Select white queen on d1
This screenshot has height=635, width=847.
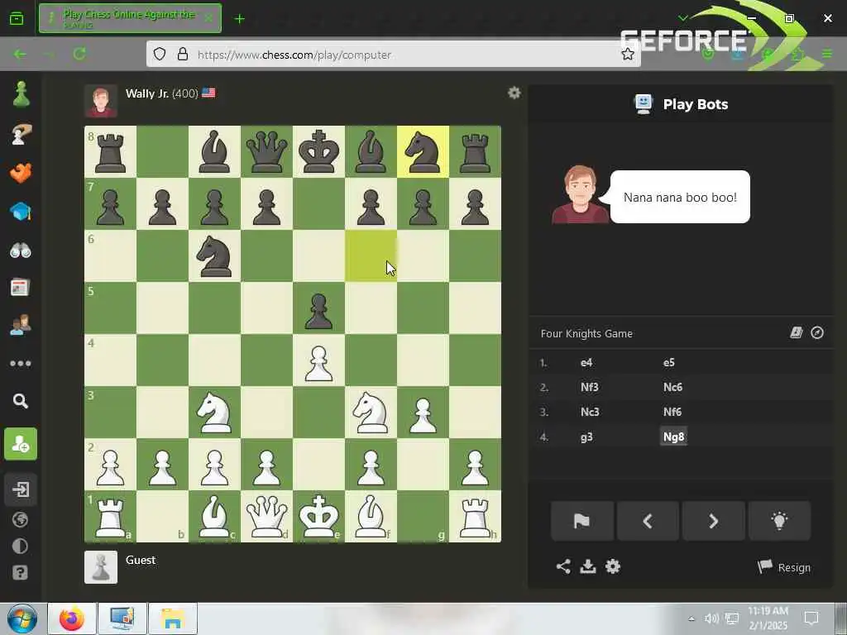pos(266,517)
